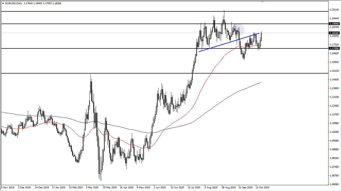
Task: Expand the EURUSD,Daily symbol dropdown arrow
Action: pyautogui.click(x=3, y=3)
